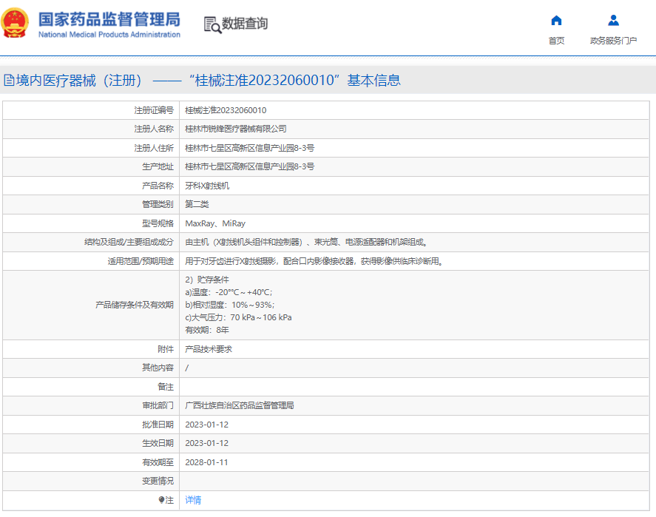
Task: Go to 首页 via the house icon
Action: click(x=556, y=21)
